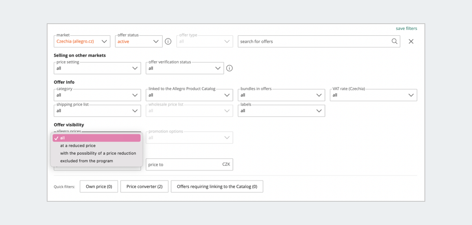Image resolution: width=472 pixels, height=225 pixels.
Task: Open the labels dropdown
Action: [281, 111]
